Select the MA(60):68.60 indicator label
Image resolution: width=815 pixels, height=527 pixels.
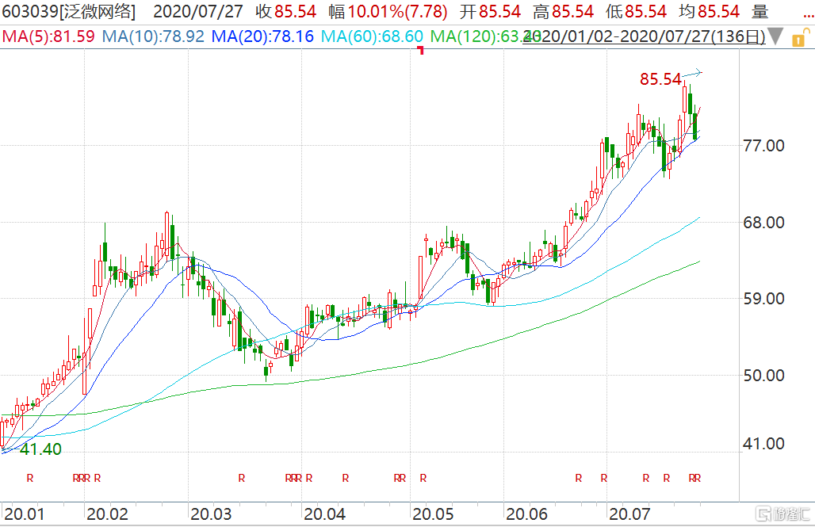pyautogui.click(x=372, y=36)
